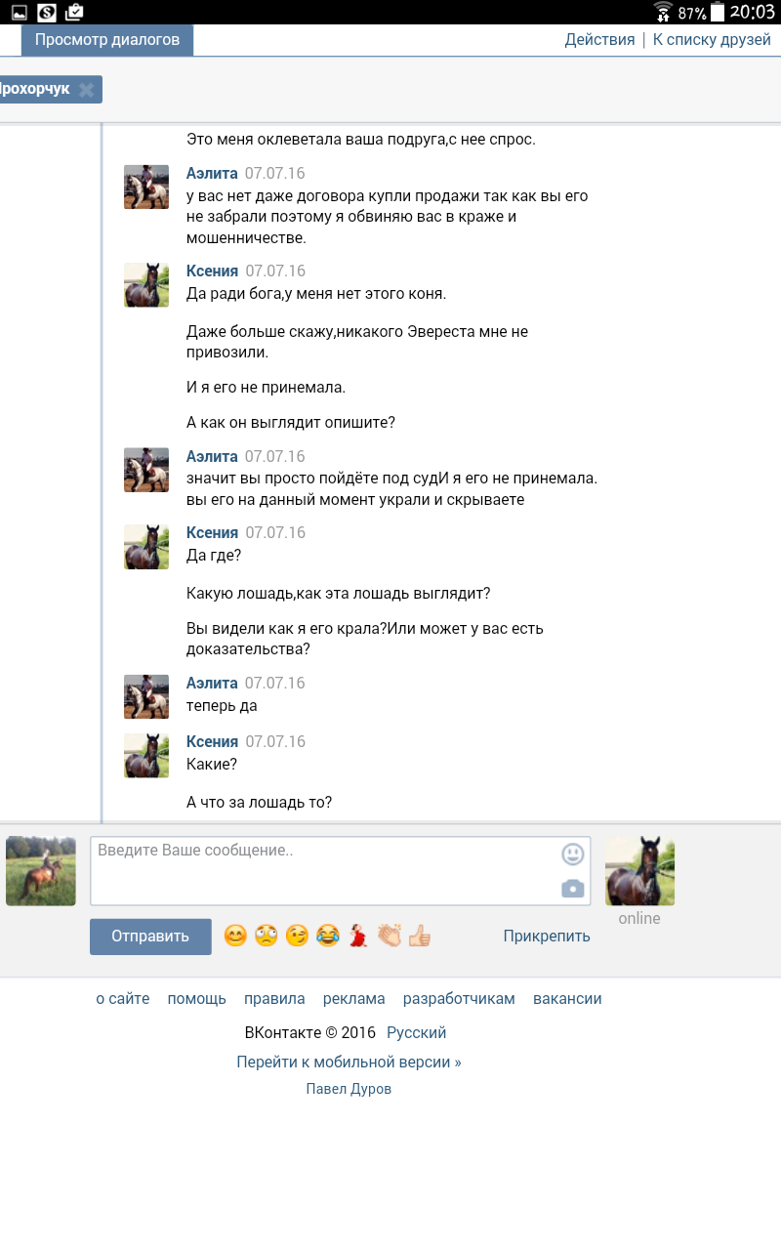Open the вакансии footer link
781x1250 pixels.
click(x=567, y=999)
